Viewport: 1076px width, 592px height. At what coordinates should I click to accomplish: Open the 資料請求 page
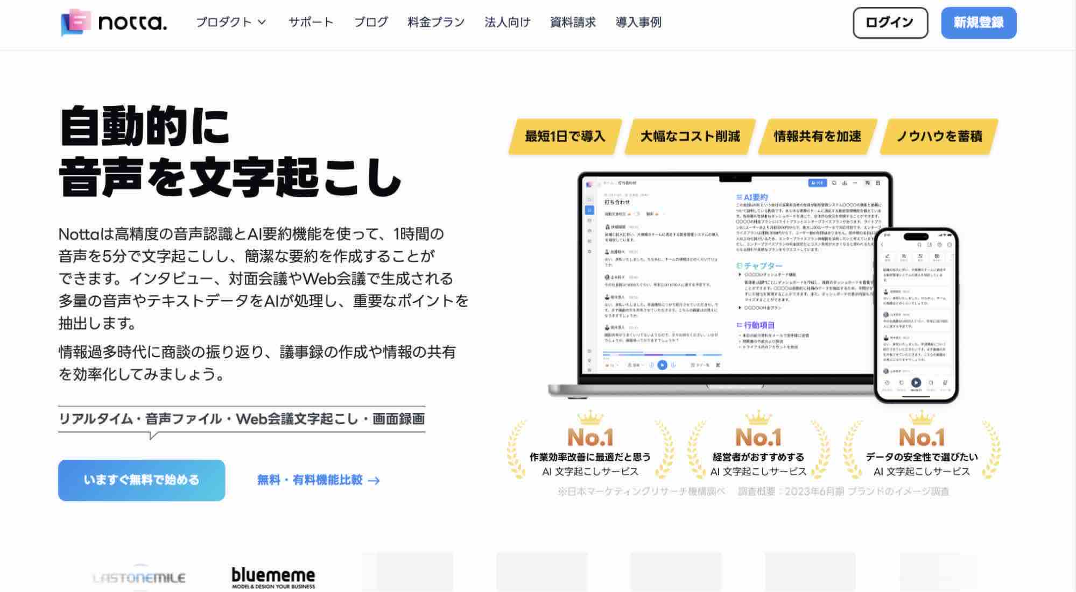573,22
